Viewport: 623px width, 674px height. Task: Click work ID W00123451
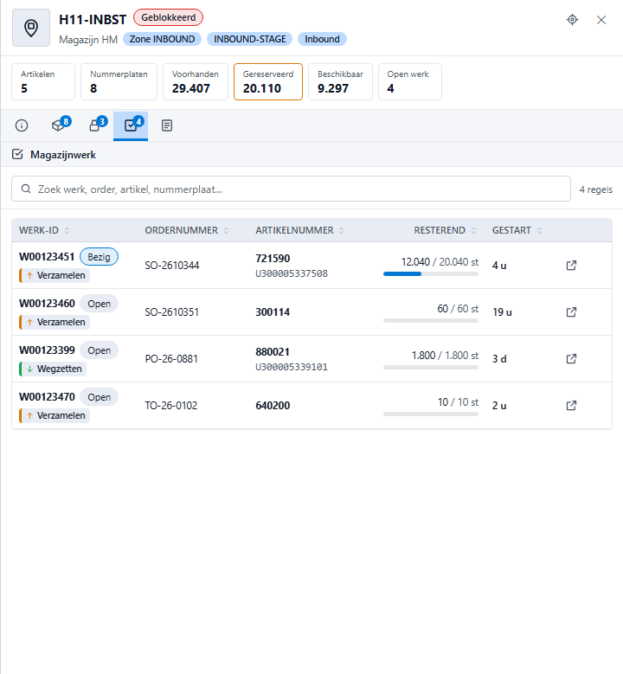47,257
